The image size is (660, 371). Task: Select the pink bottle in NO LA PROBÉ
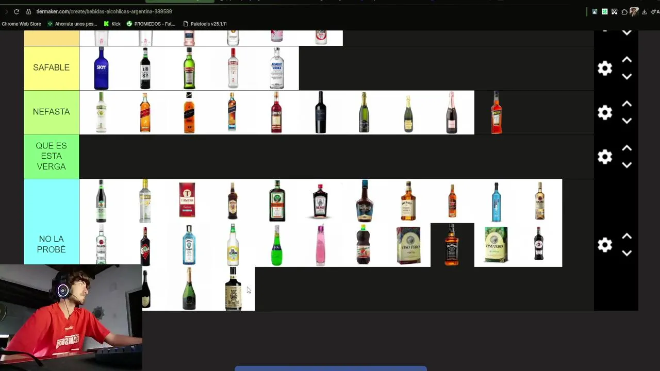click(x=321, y=245)
